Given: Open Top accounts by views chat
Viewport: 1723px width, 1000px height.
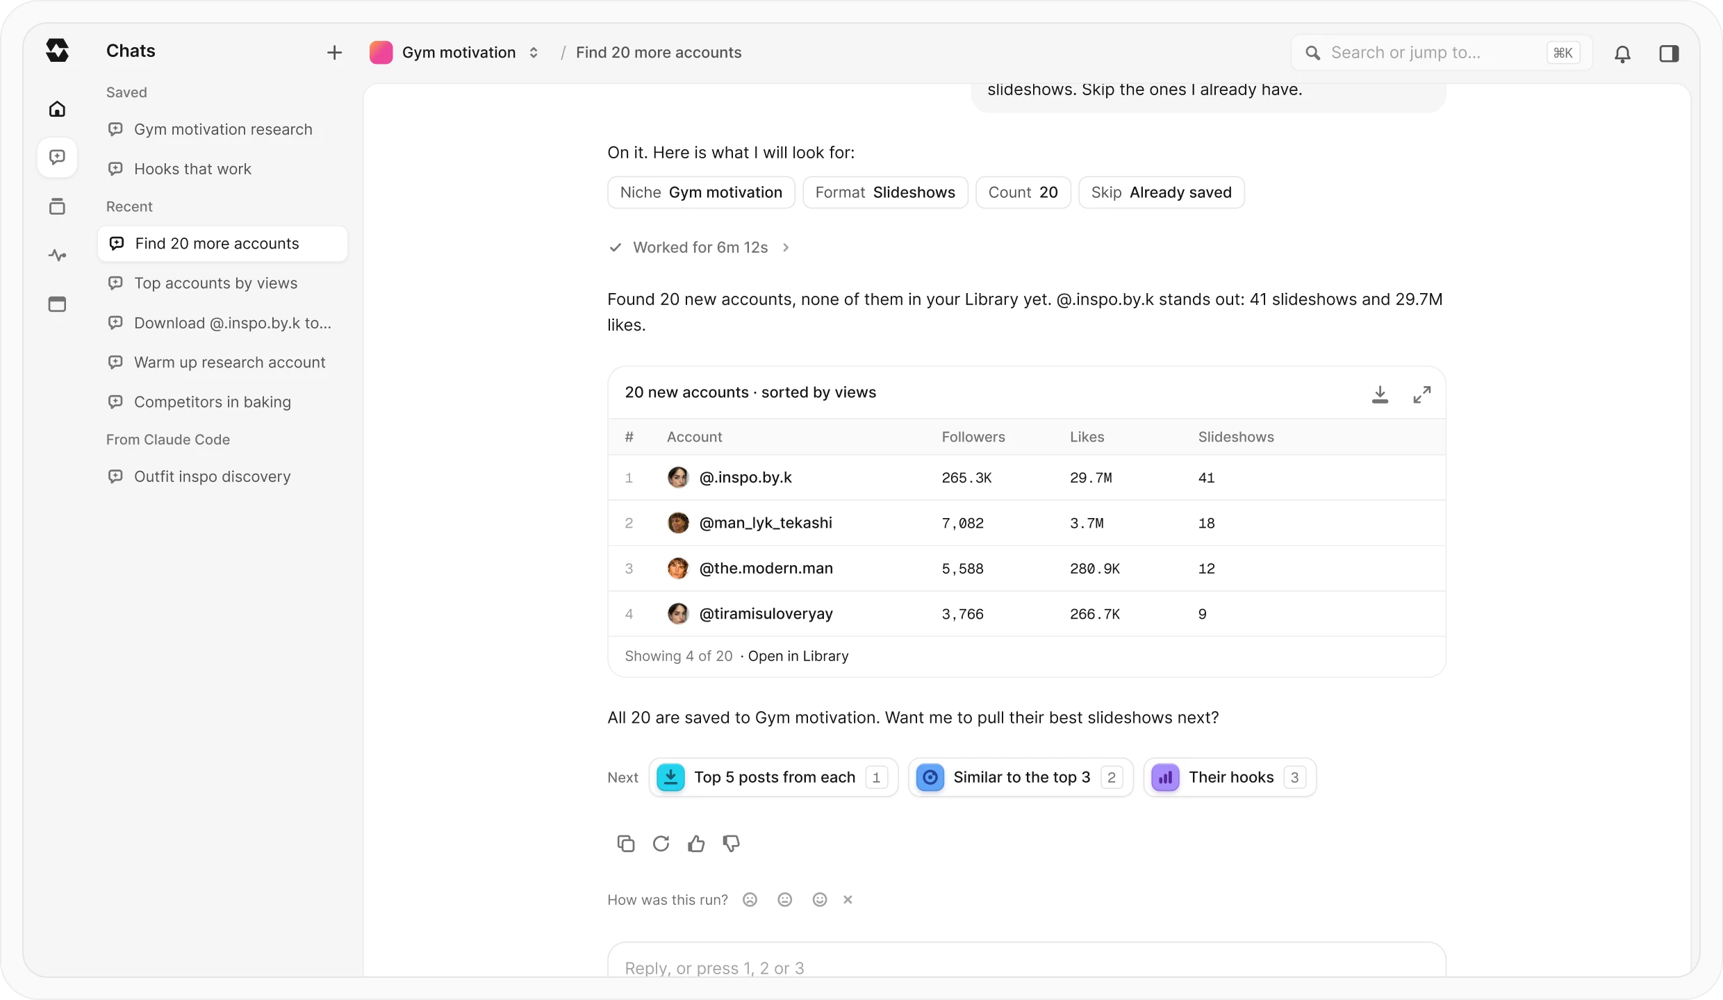Looking at the screenshot, I should pos(222,283).
